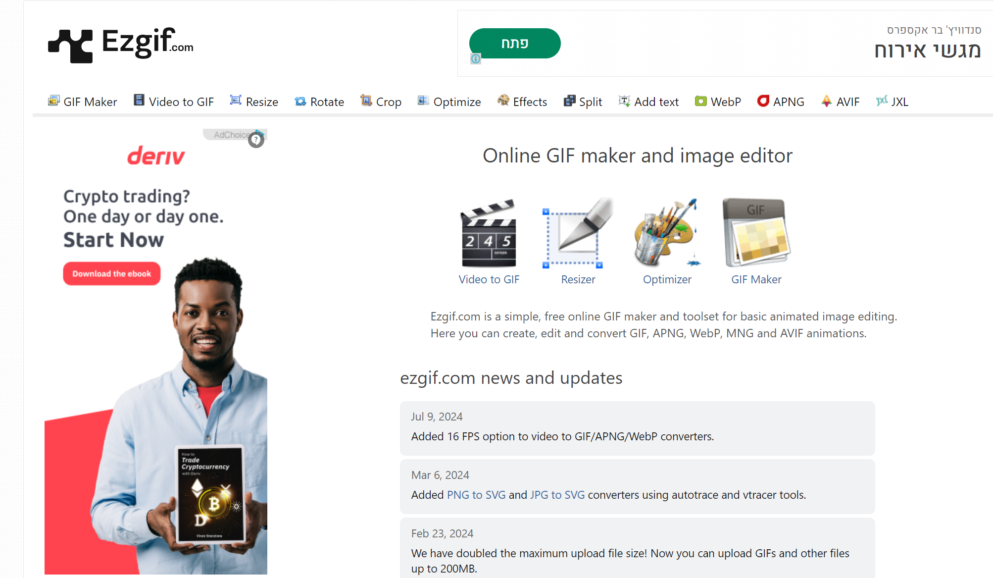Click the JXL menu icon
This screenshot has height=578, width=993.
point(882,101)
